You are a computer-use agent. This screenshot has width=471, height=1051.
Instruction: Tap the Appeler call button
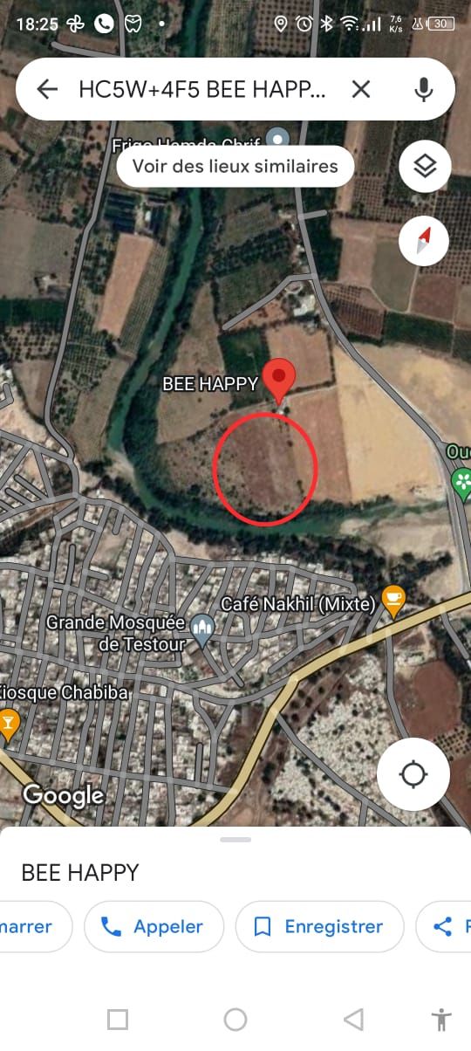(x=154, y=926)
